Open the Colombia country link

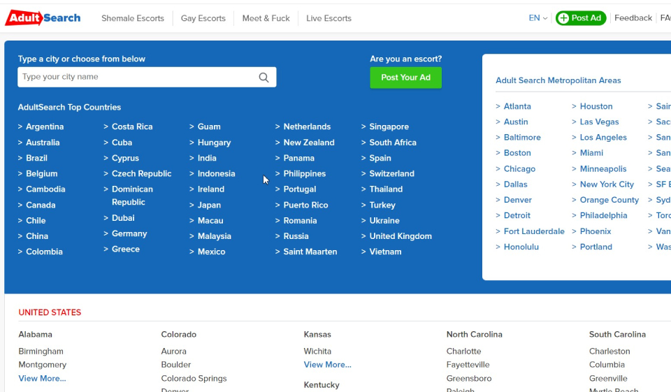(x=44, y=252)
